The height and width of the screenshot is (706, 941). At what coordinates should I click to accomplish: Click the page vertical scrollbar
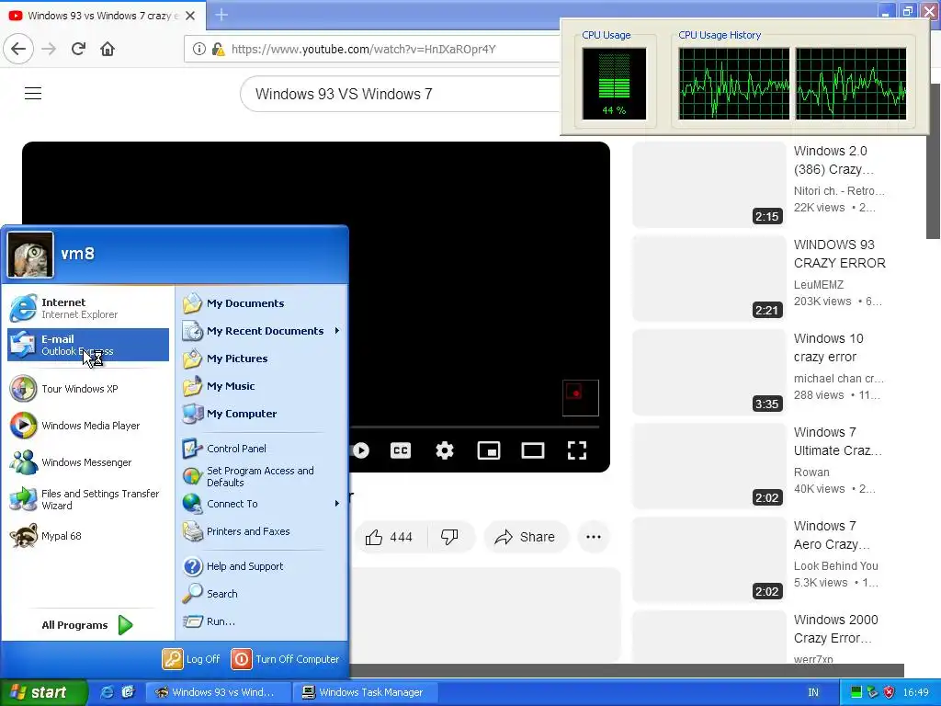pos(933,162)
